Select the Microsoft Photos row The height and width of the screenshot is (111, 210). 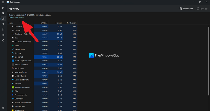click(x=43, y=72)
